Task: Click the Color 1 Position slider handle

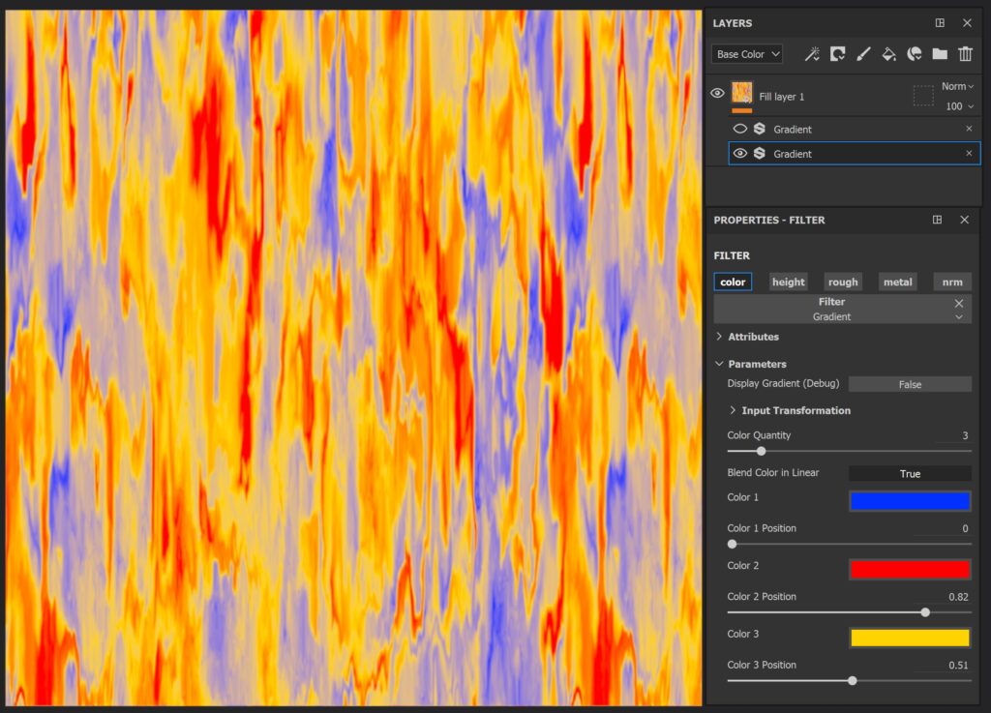Action: tap(732, 544)
